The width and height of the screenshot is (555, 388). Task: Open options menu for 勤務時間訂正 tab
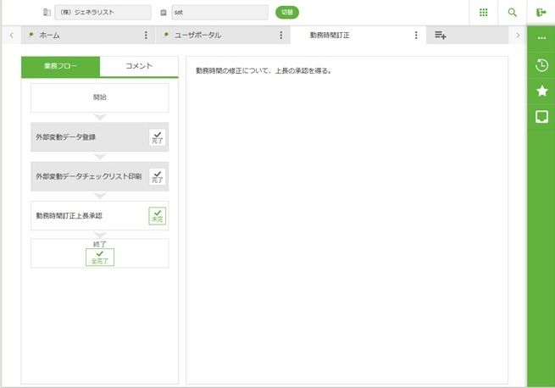[416, 36]
